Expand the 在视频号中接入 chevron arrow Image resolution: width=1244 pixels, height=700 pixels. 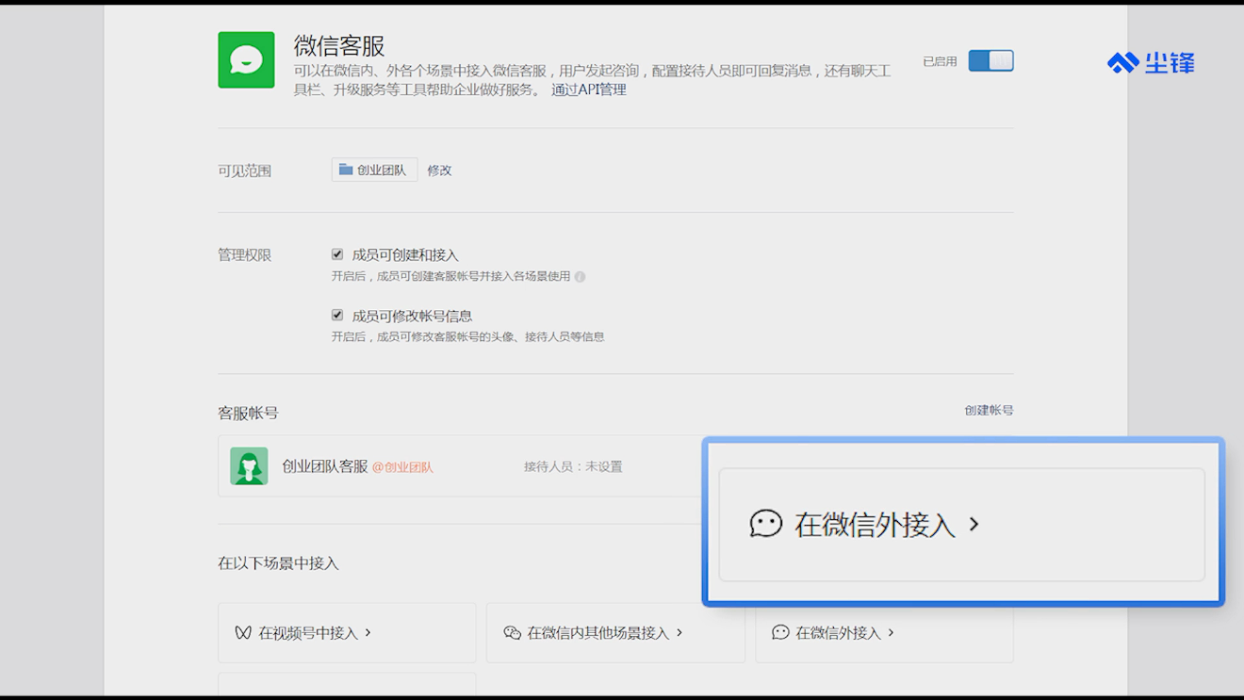coord(368,632)
